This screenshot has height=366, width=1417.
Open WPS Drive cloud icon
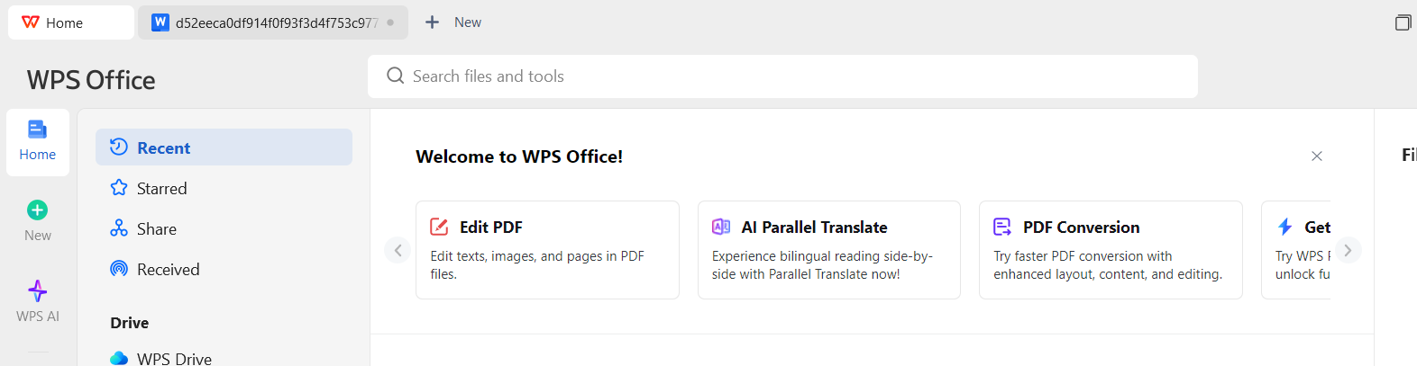pos(119,358)
